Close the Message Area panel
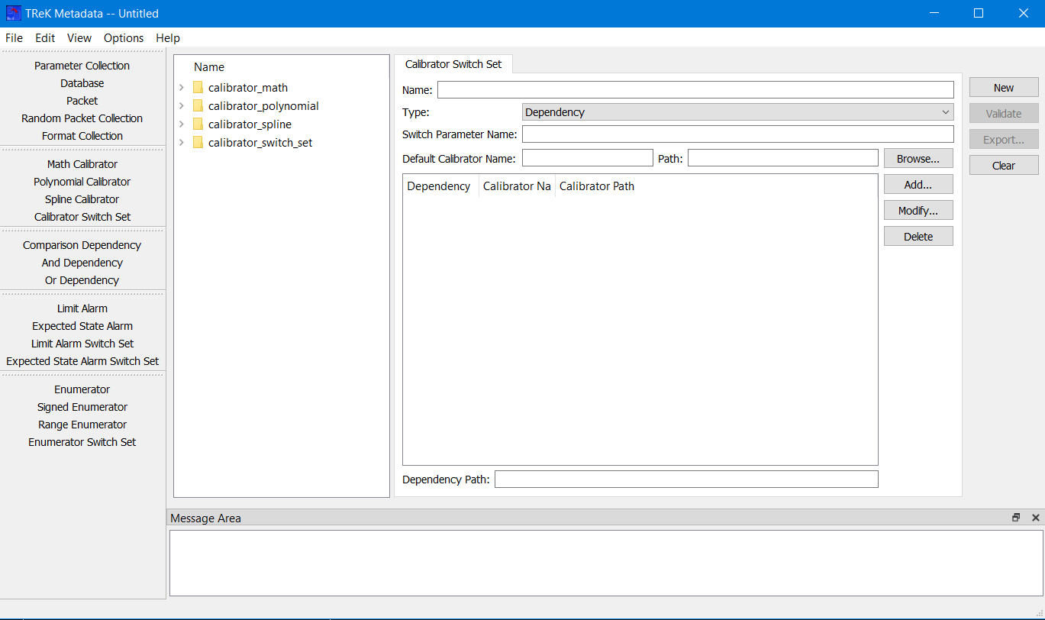 tap(1035, 518)
